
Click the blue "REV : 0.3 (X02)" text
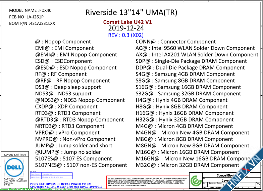point(126,35)
